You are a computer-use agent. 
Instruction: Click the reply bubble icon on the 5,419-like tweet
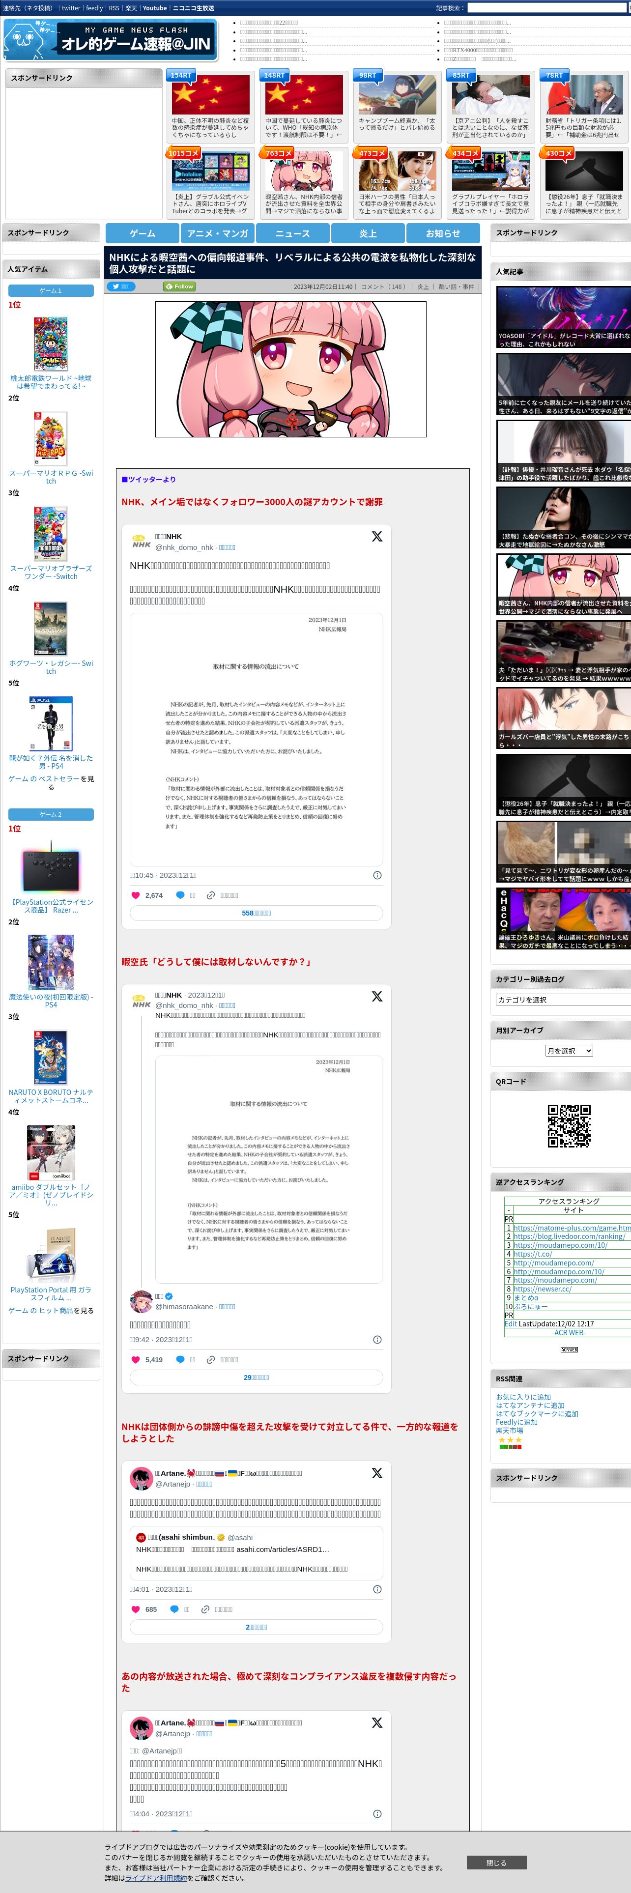pyautogui.click(x=180, y=1359)
